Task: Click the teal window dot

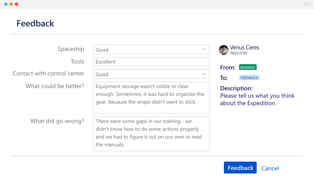Action: pos(6,4)
